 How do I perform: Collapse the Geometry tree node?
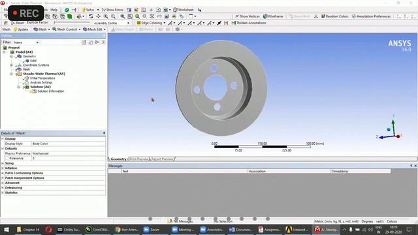pos(11,57)
